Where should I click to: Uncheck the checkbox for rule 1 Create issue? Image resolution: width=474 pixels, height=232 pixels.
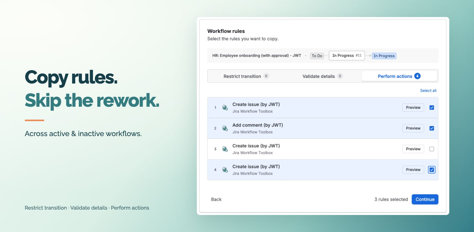[432, 107]
